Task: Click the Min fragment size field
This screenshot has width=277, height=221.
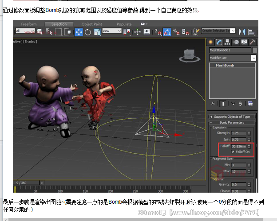Action: coord(239,165)
